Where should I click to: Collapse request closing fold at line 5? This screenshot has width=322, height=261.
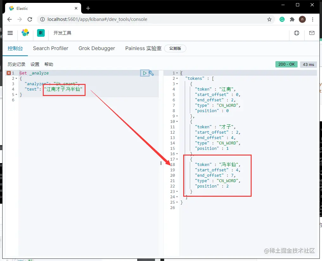[16, 95]
